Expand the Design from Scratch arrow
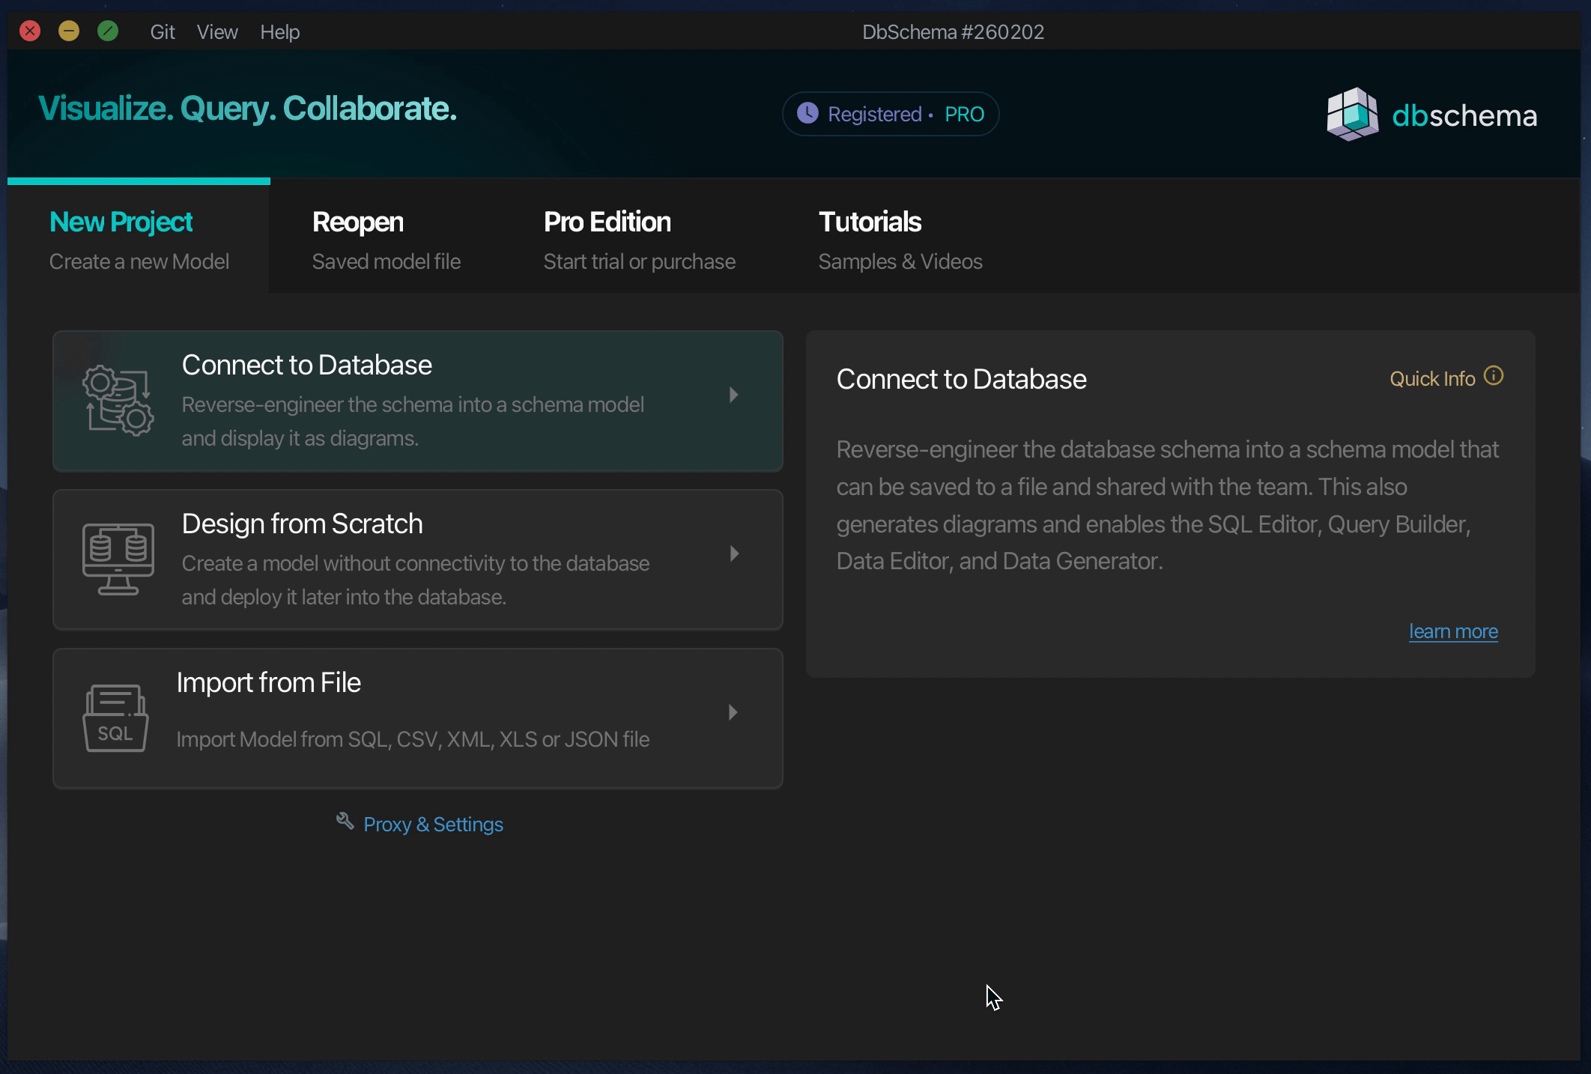 [x=734, y=553]
